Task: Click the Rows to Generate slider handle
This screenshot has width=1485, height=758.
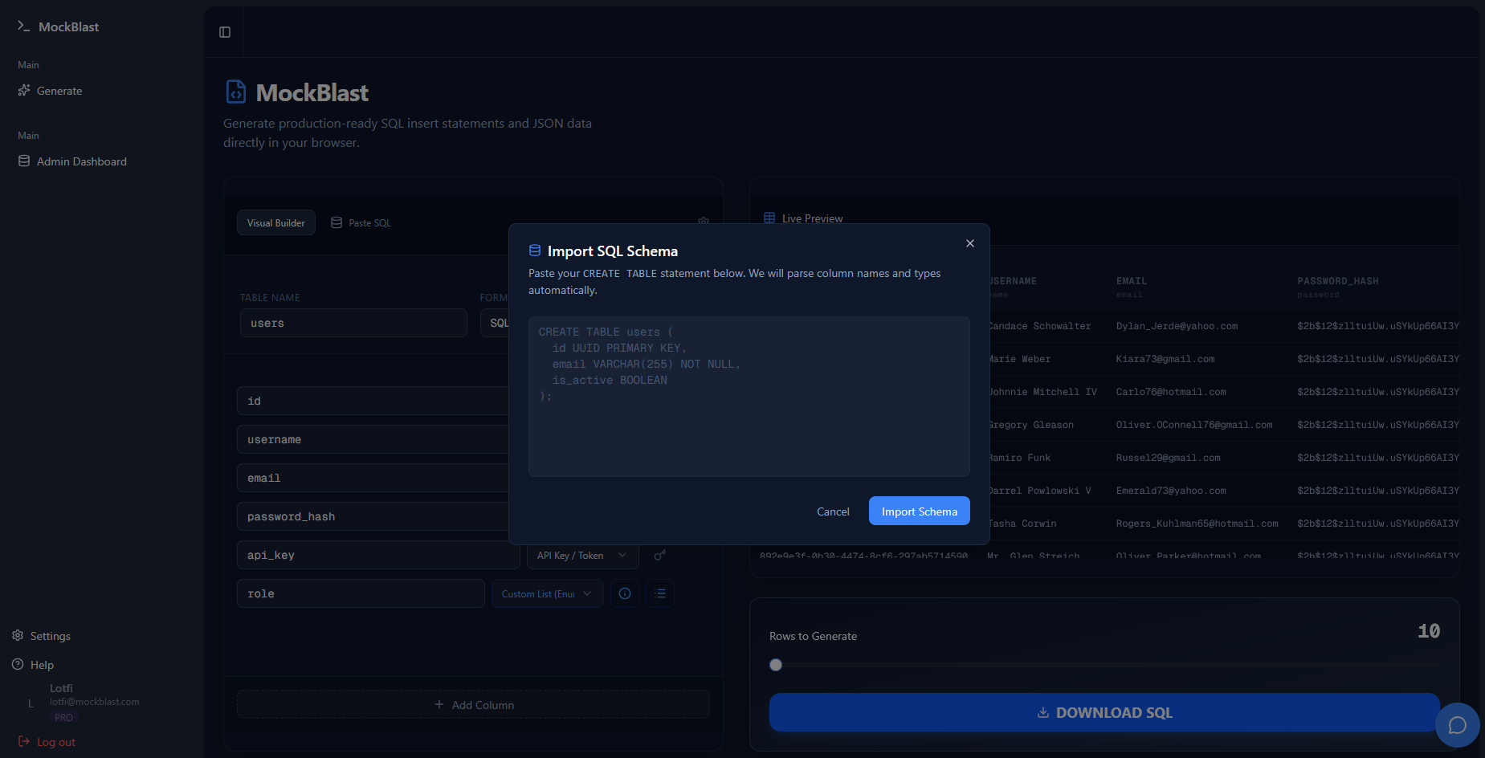Action: tap(776, 665)
